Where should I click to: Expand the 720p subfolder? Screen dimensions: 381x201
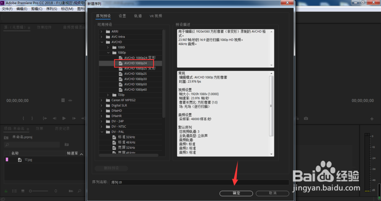click(108, 95)
